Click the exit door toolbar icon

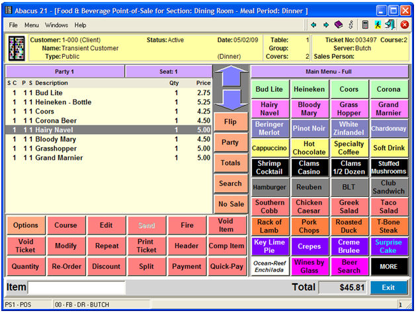click(390, 25)
